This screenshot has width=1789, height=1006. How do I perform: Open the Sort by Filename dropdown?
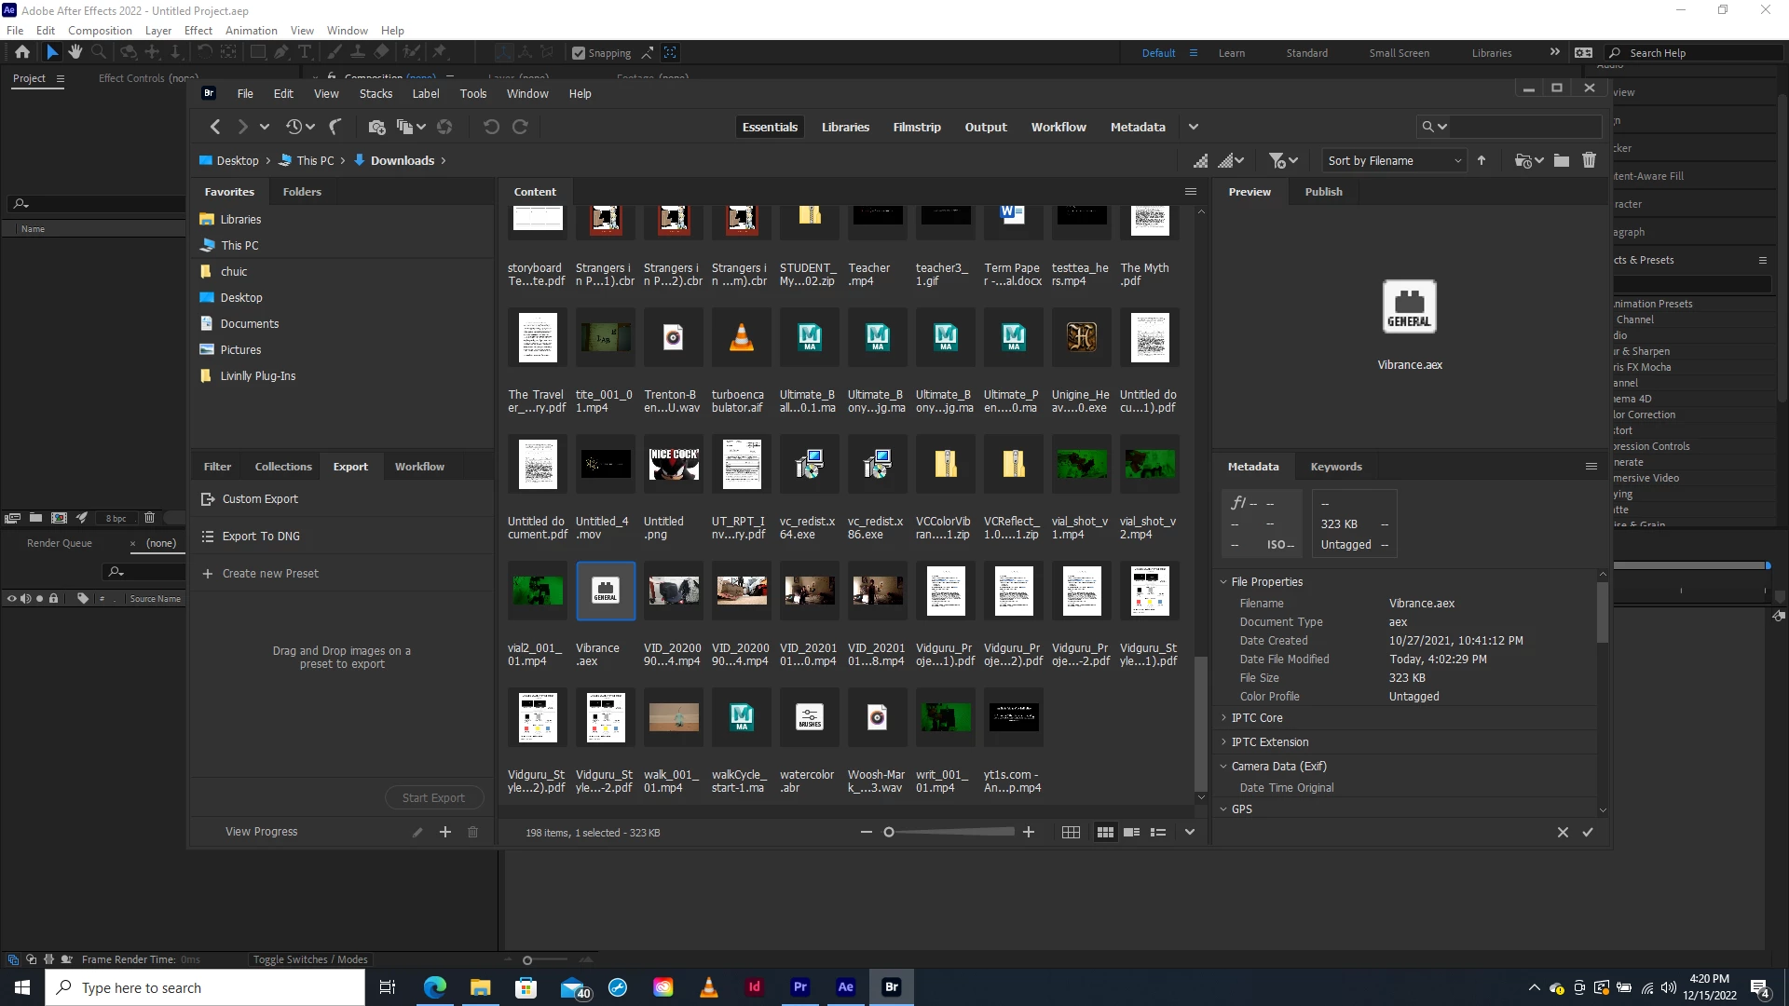[1394, 161]
